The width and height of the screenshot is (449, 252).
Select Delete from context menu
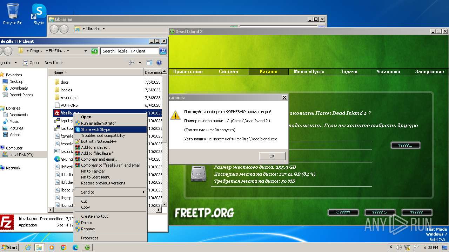(x=110, y=223)
